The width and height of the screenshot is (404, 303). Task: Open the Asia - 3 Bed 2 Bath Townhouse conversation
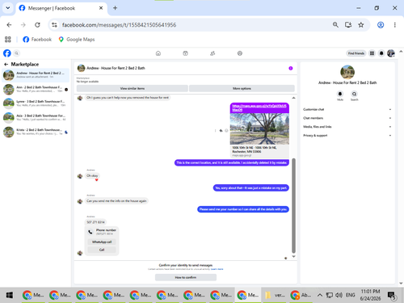tap(36, 117)
